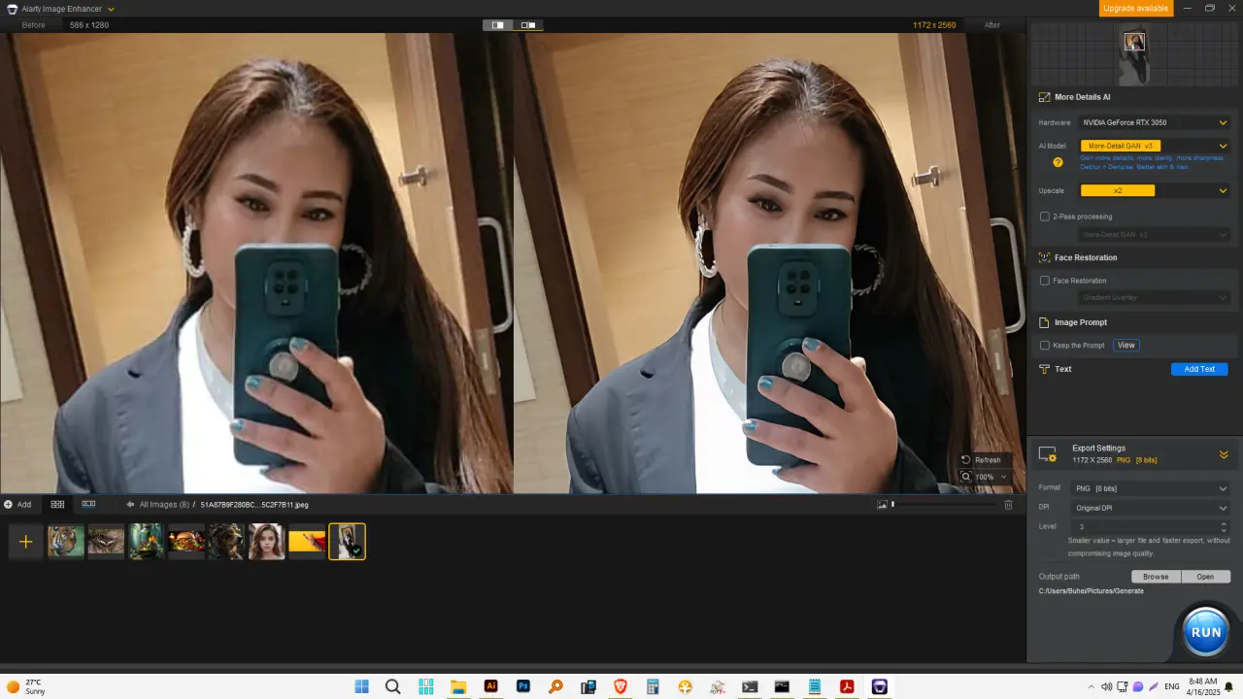
Task: Switch to single-pane compare view icon
Action: (x=498, y=25)
